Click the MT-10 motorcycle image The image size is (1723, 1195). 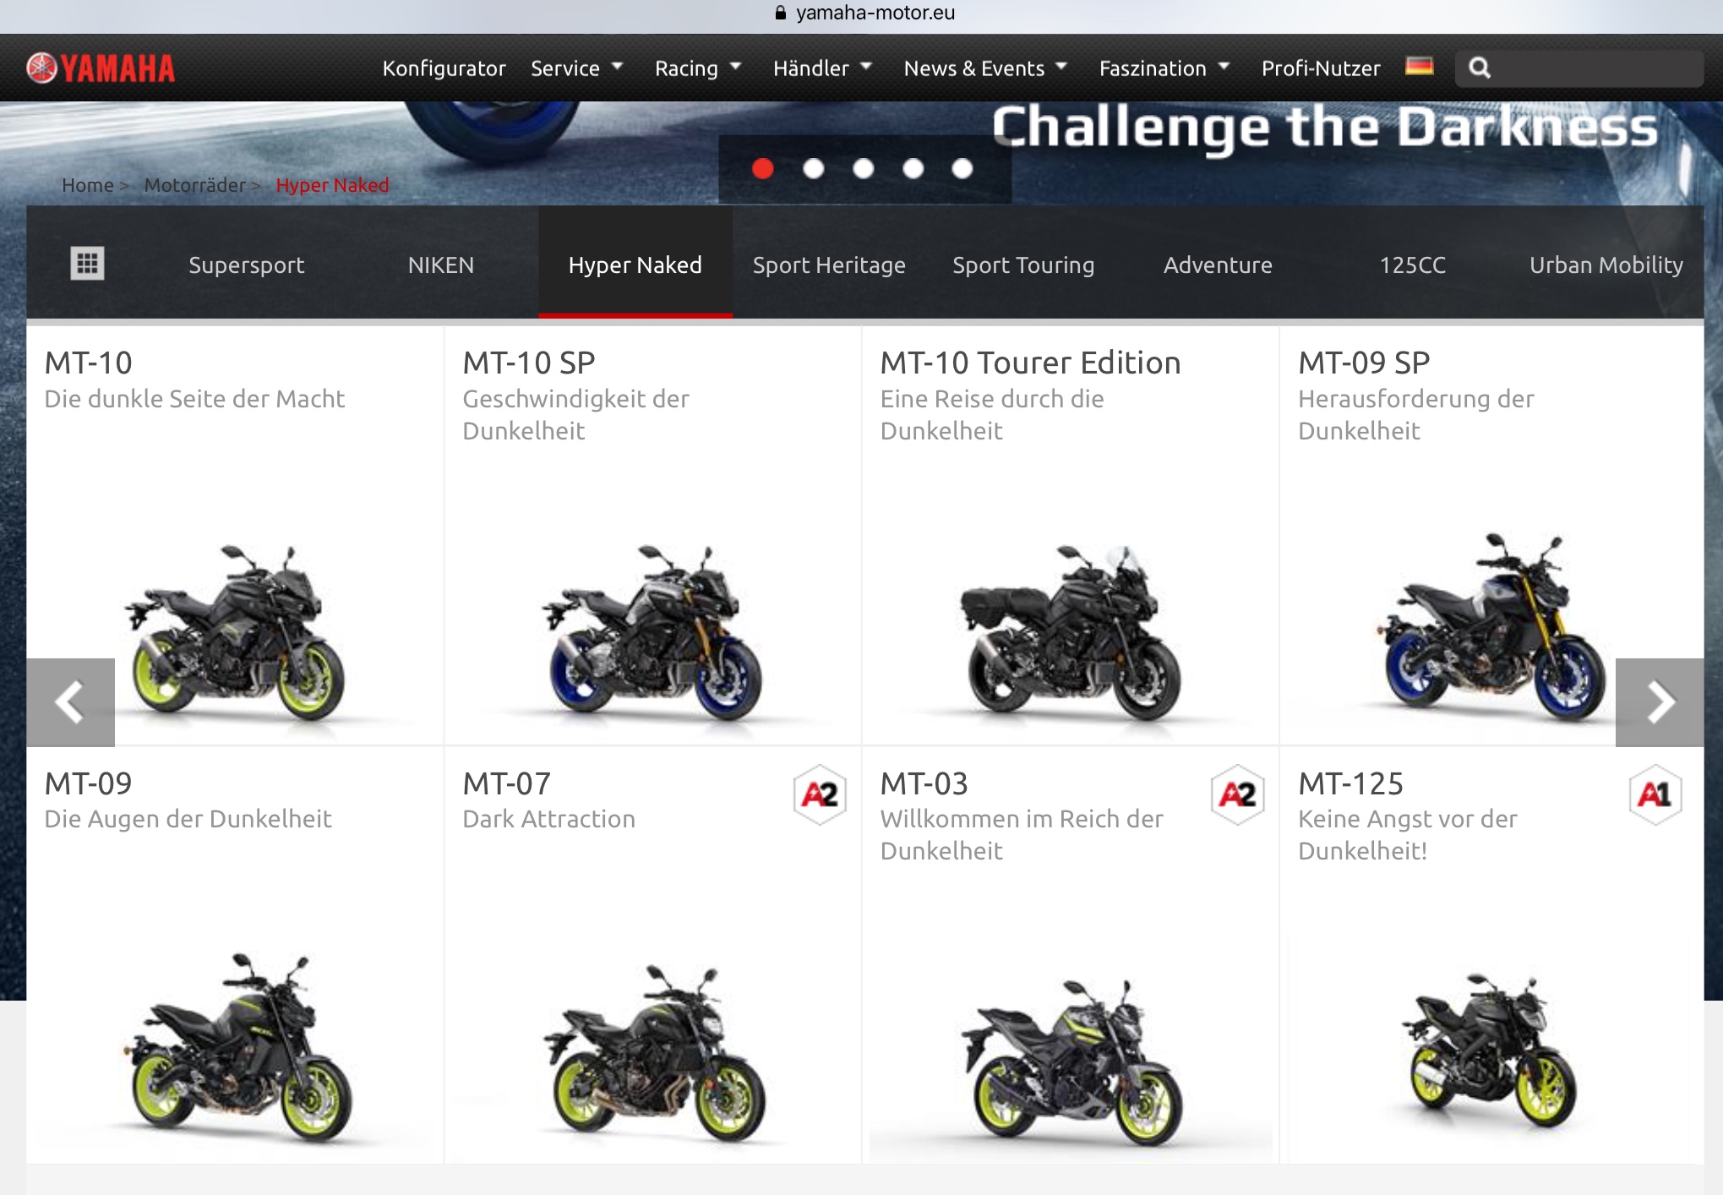234,634
